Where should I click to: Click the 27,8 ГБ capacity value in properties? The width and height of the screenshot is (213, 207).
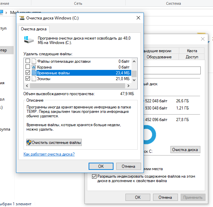(182, 120)
